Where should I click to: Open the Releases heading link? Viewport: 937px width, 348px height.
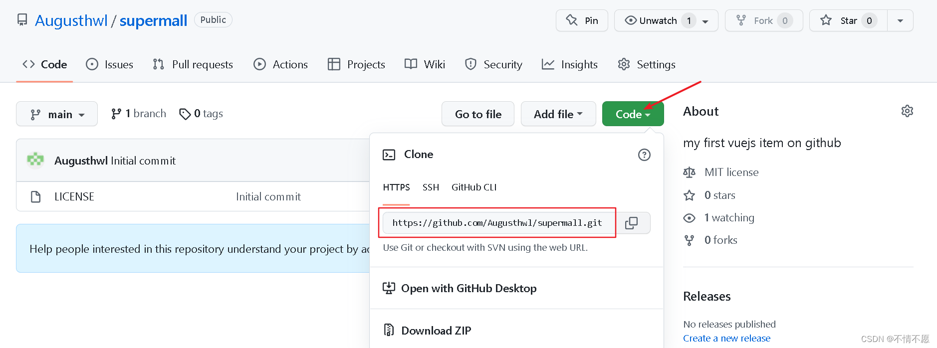click(x=706, y=296)
